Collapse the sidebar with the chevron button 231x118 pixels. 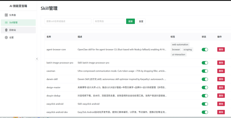tap(37, 59)
